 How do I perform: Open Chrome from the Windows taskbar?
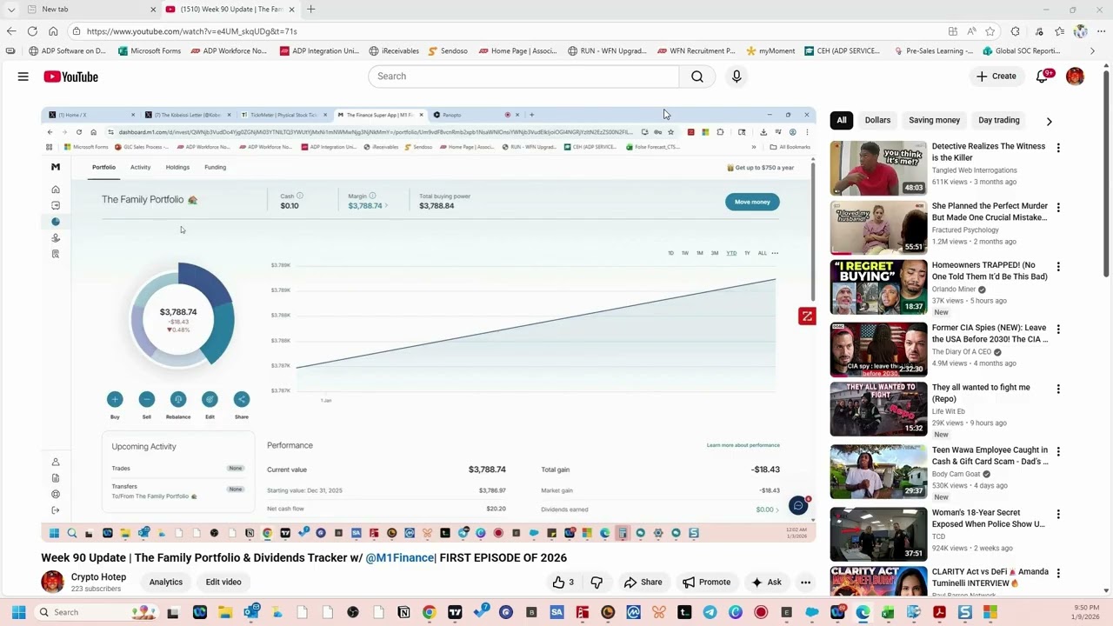[429, 612]
